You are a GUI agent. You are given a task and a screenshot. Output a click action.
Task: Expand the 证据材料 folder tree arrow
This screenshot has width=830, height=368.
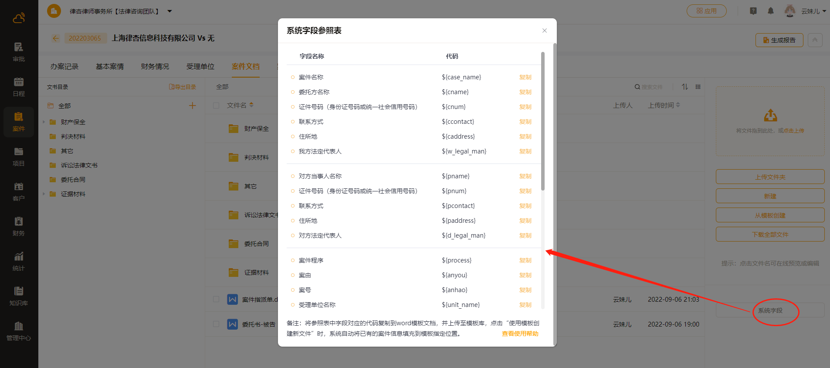tap(44, 194)
